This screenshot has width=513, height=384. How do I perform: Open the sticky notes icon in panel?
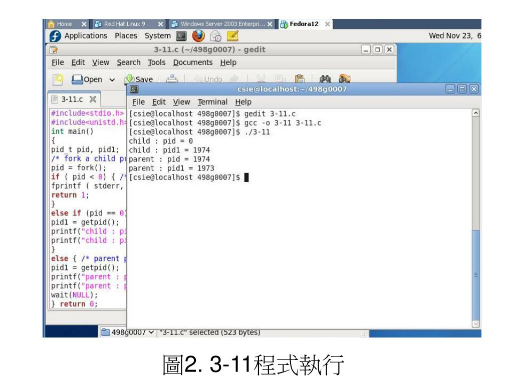232,36
